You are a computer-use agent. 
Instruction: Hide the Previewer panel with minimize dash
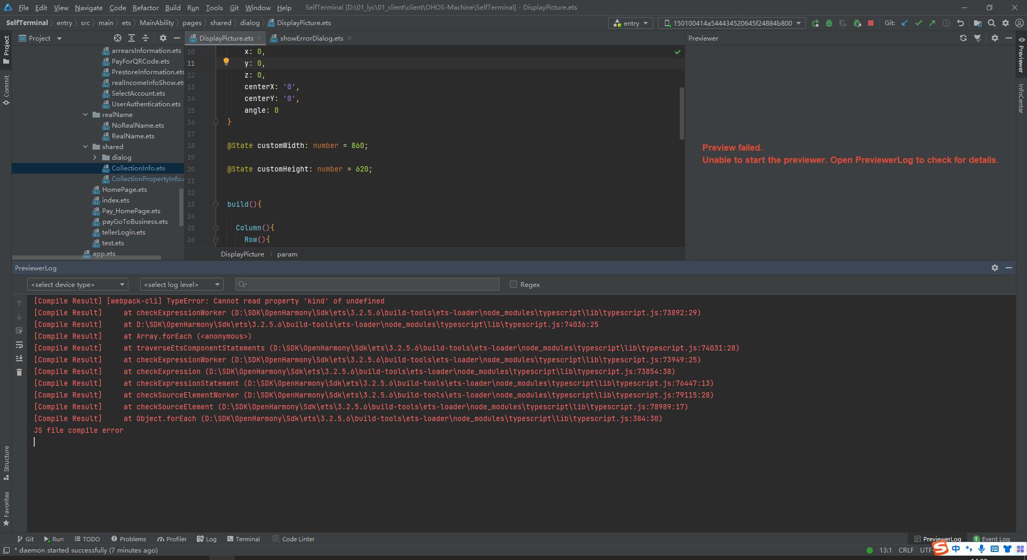[x=1009, y=38]
